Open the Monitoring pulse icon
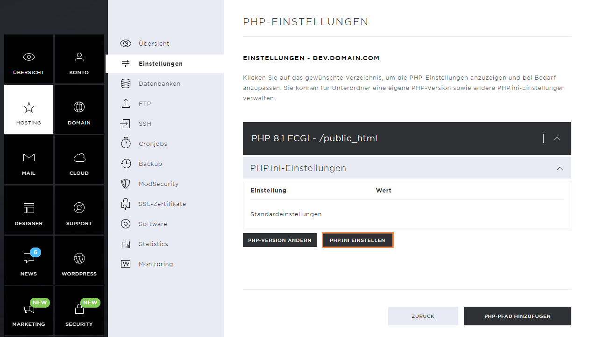 tap(126, 264)
